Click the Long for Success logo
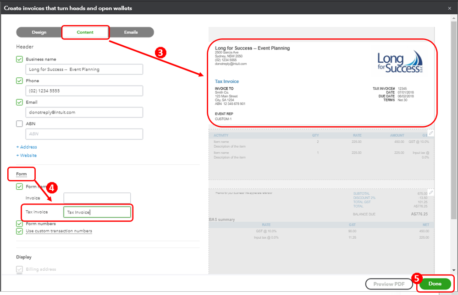 pos(400,62)
